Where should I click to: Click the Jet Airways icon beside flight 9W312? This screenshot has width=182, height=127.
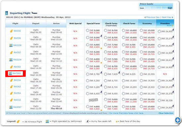pyautogui.click(x=11, y=100)
